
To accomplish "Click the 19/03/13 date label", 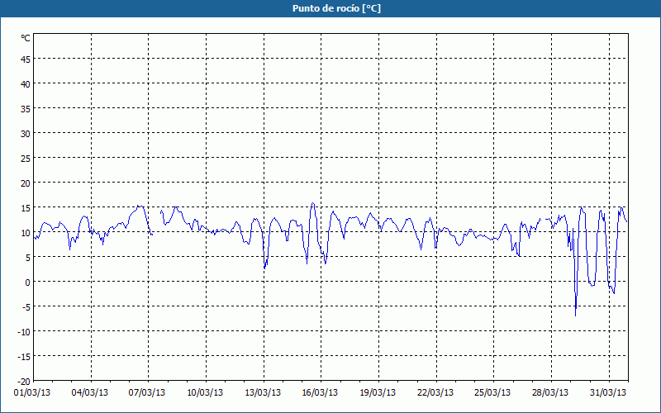I will (378, 393).
